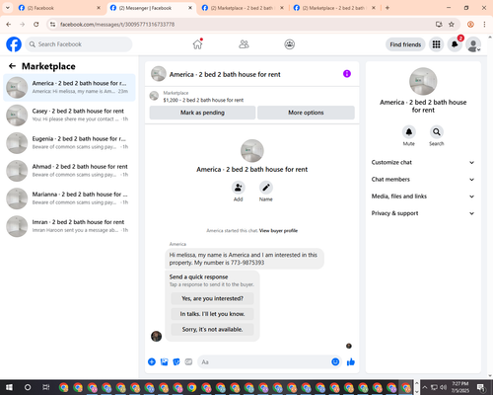Open America conversation in Marketplace list
Screen dimensions: 493x395
coord(69,88)
